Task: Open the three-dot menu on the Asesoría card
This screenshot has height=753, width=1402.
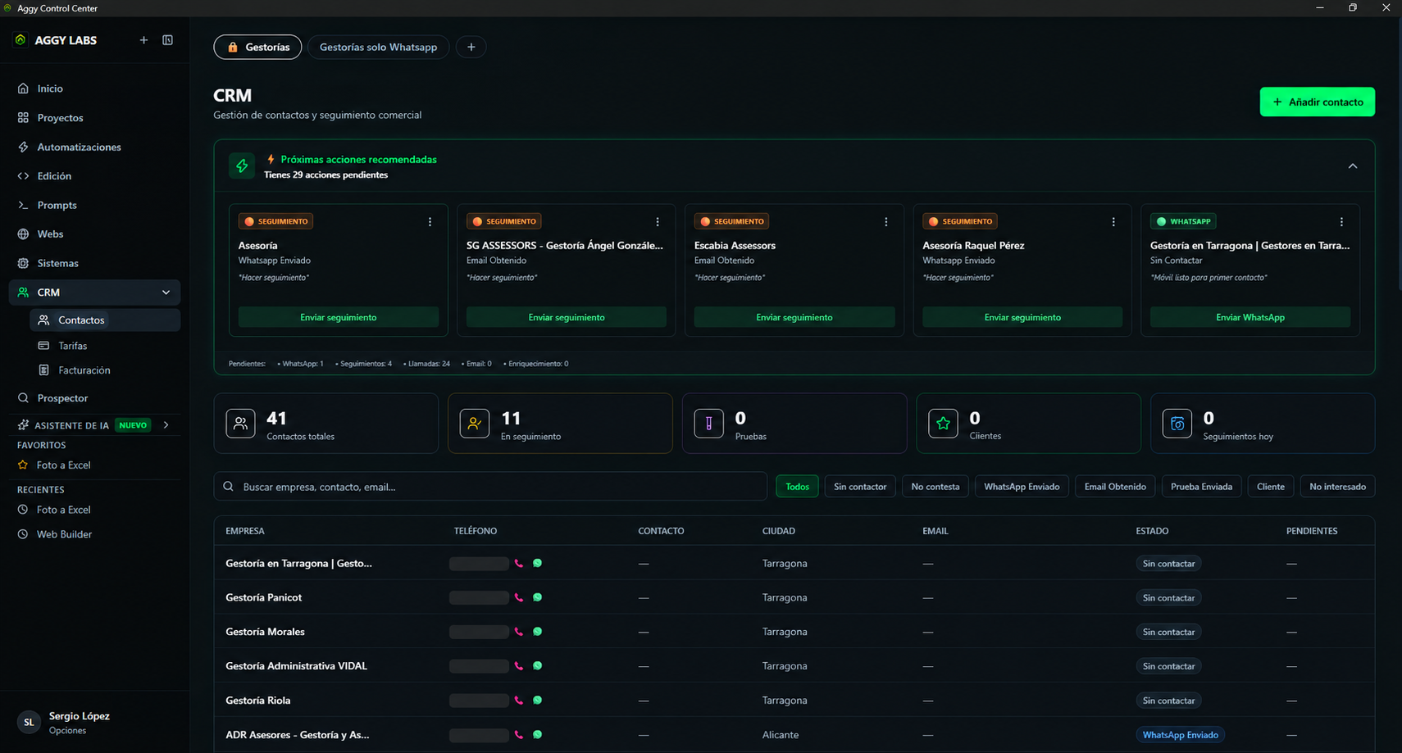Action: (x=430, y=222)
